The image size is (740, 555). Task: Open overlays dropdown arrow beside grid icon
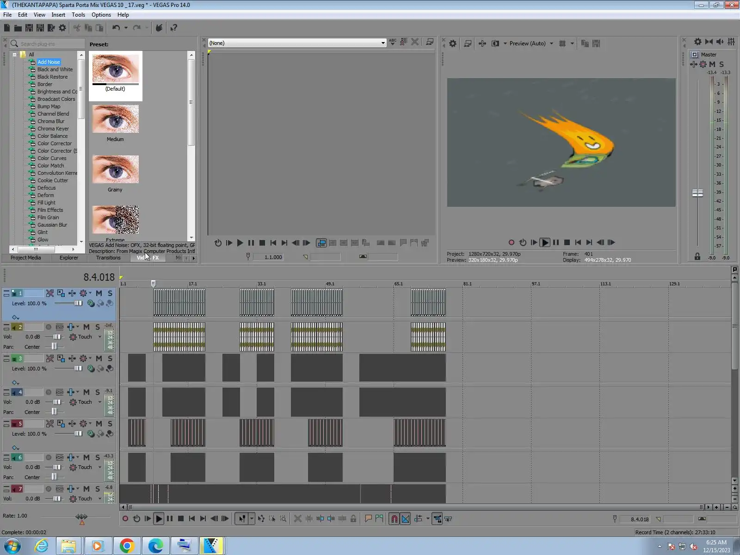572,43
